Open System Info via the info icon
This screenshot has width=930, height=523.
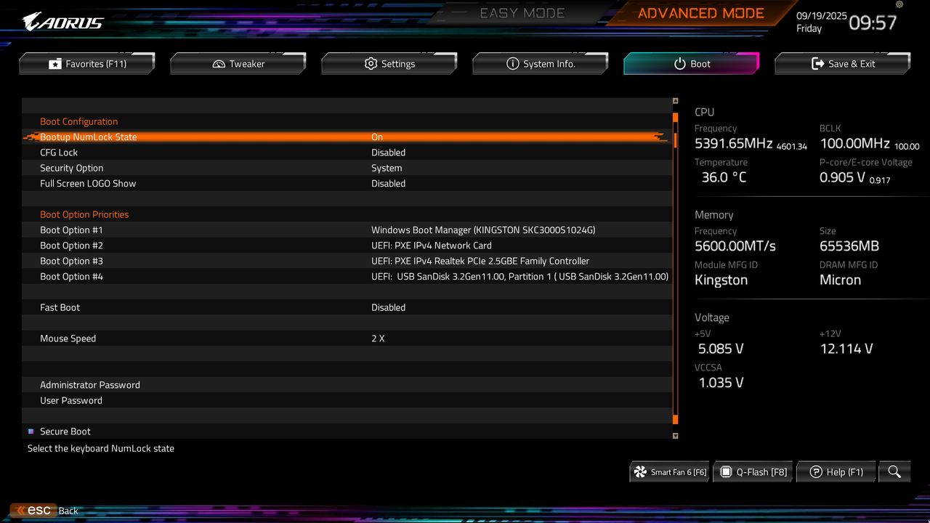pos(514,64)
